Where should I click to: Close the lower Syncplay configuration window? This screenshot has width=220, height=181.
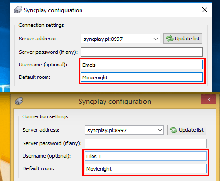pyautogui.click(x=209, y=99)
